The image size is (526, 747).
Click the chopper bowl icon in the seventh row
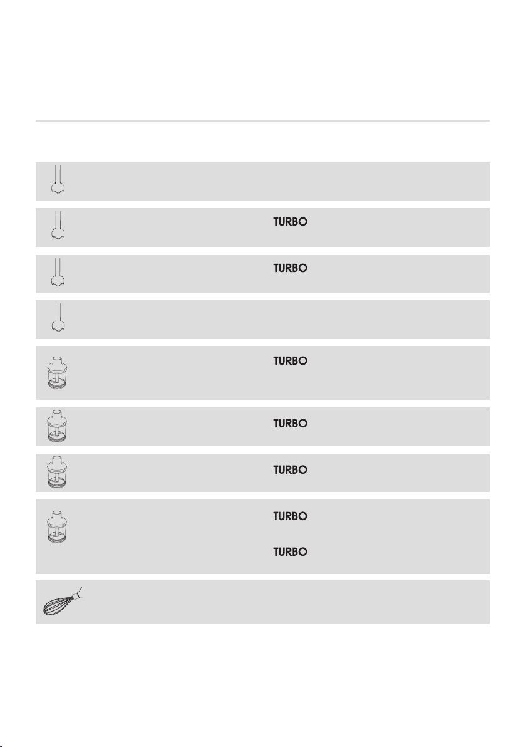pos(57,472)
